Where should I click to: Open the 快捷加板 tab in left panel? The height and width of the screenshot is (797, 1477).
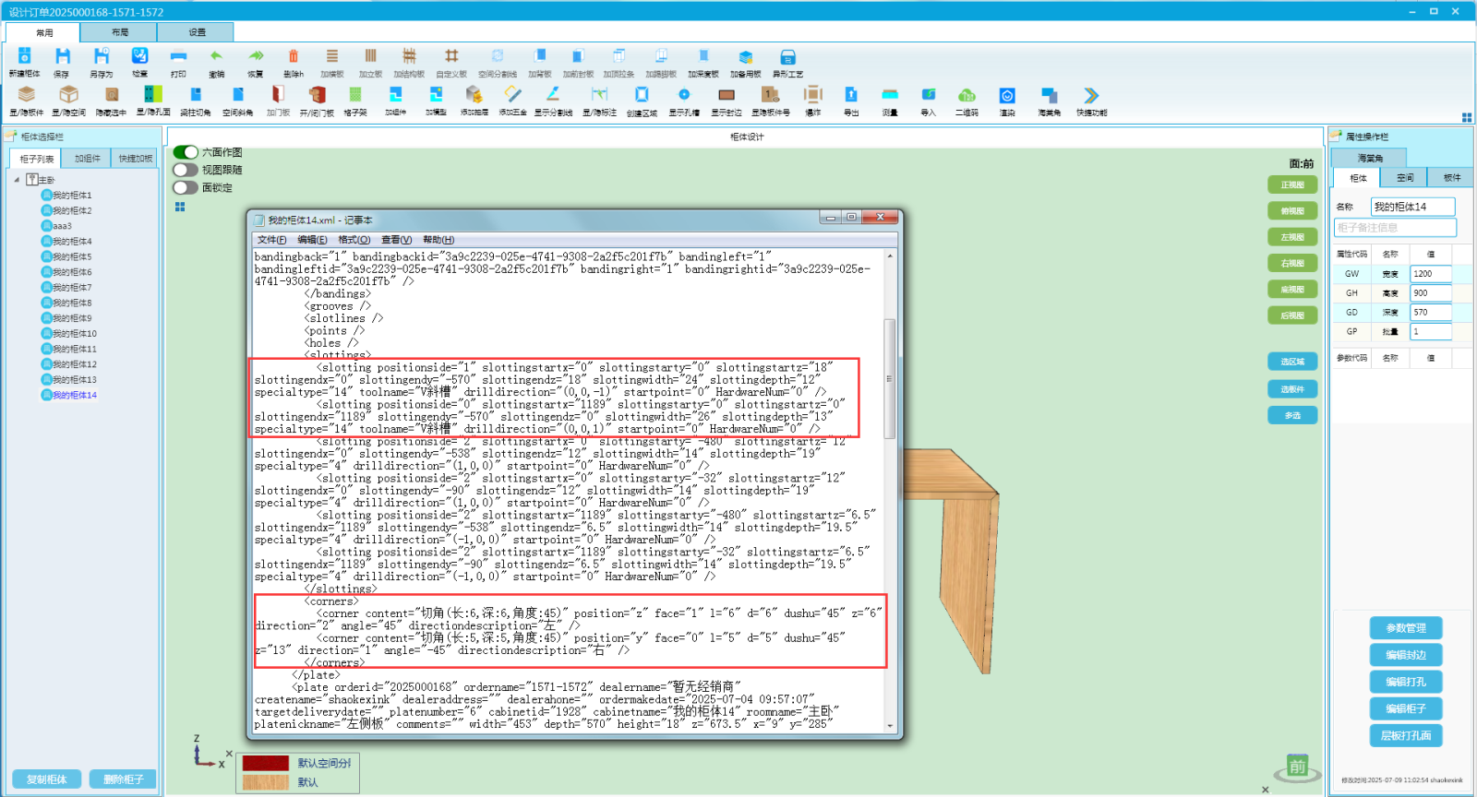[135, 159]
